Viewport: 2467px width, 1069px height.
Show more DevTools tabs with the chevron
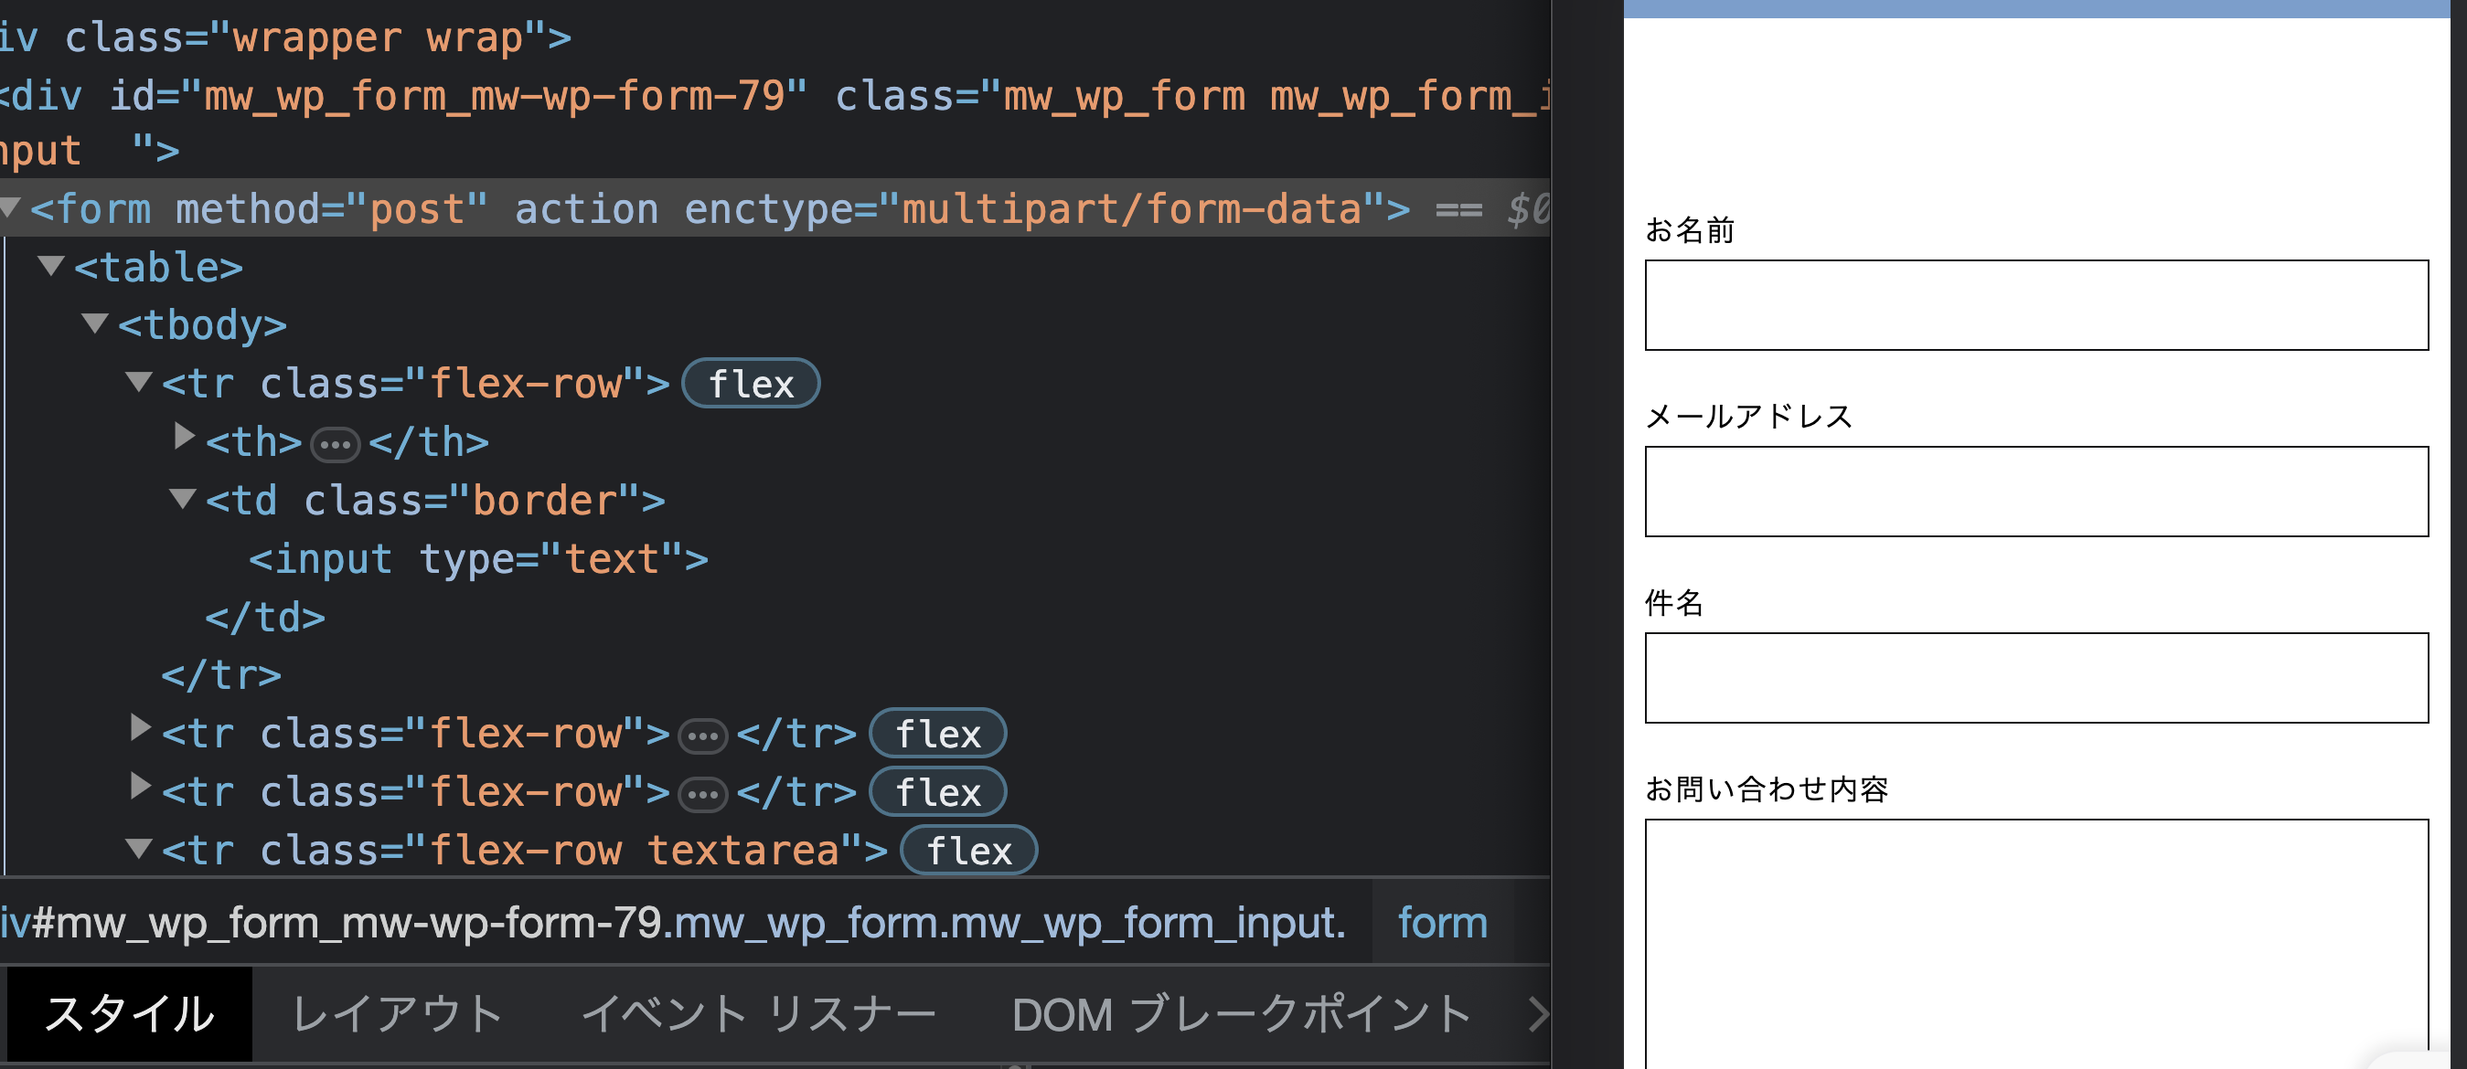[1538, 1014]
